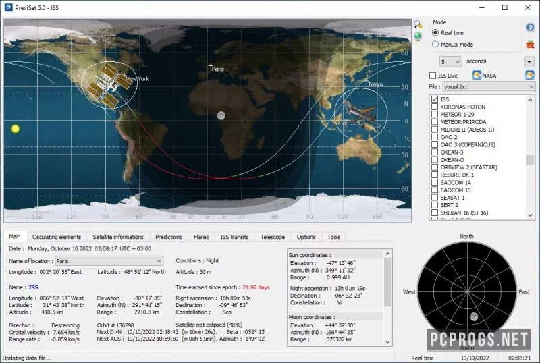Uncheck the ISS satellite checkbox

[435, 99]
